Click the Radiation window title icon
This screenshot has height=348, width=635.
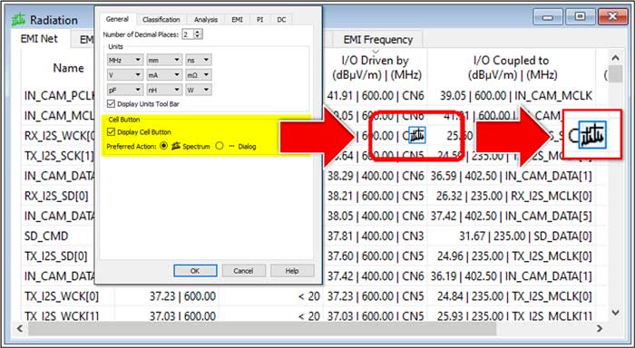coord(19,20)
